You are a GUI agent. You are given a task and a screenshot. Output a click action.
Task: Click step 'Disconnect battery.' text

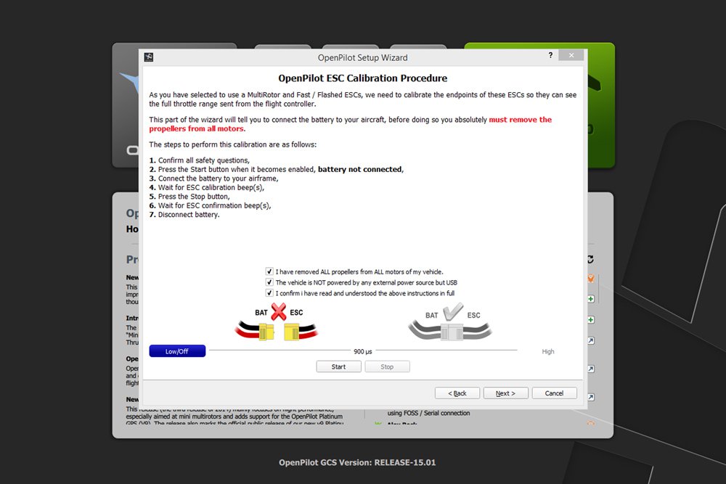(x=189, y=215)
